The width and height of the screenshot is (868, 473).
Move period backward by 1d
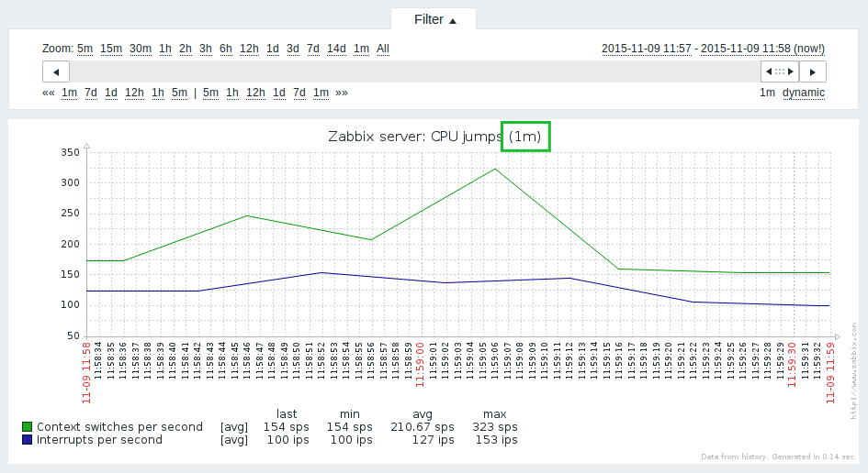click(111, 93)
